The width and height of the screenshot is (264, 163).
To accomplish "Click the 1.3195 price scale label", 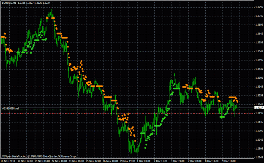I will [x=259, y=113].
